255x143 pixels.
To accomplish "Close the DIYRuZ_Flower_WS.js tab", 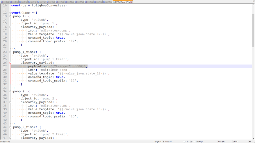I will point(131,2).
